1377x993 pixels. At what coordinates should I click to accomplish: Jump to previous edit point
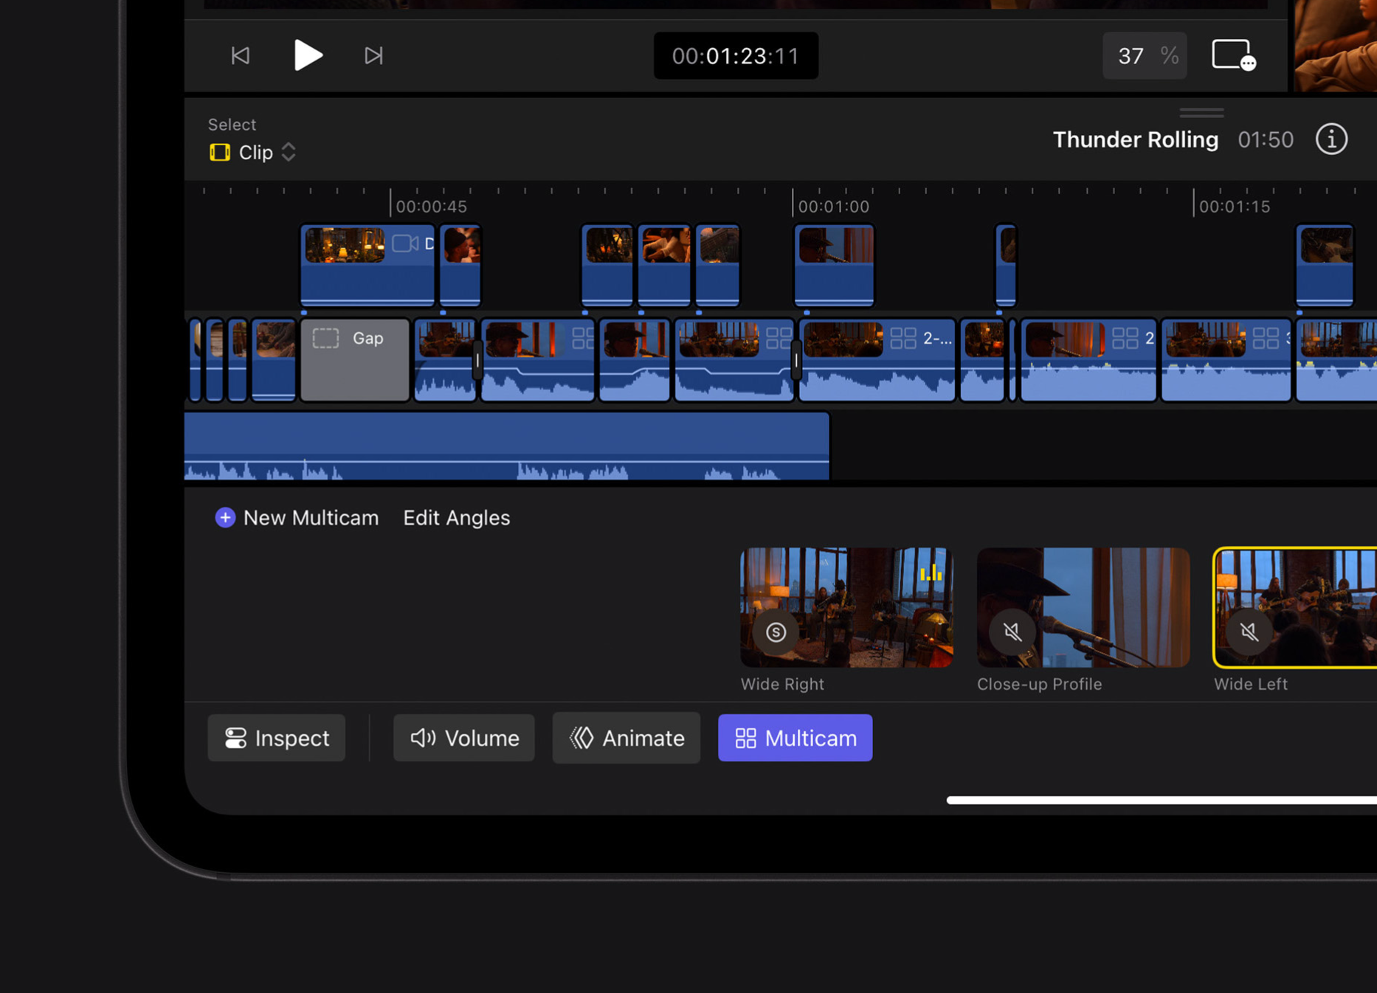point(241,55)
